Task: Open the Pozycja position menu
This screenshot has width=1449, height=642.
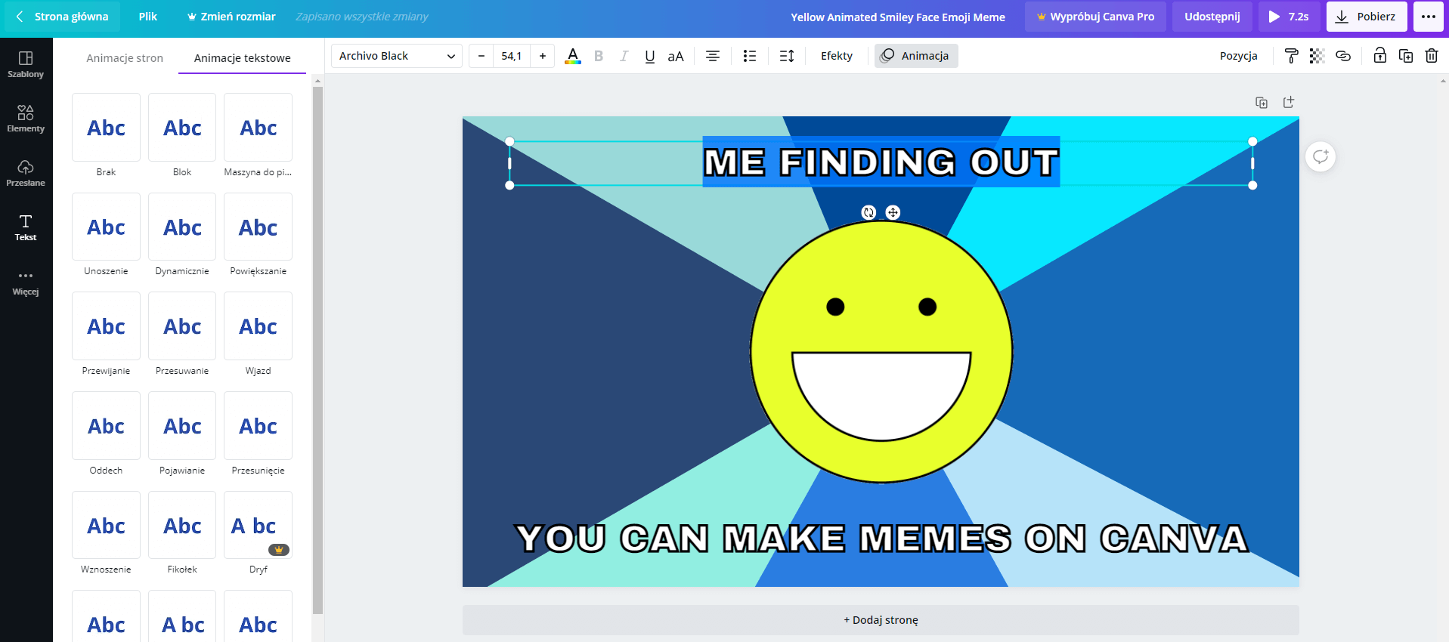Action: [x=1239, y=56]
